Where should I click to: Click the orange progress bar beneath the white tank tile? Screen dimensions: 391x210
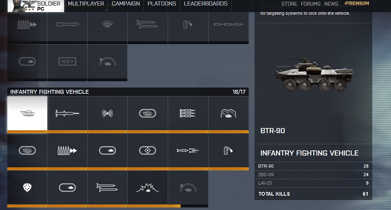(27, 132)
